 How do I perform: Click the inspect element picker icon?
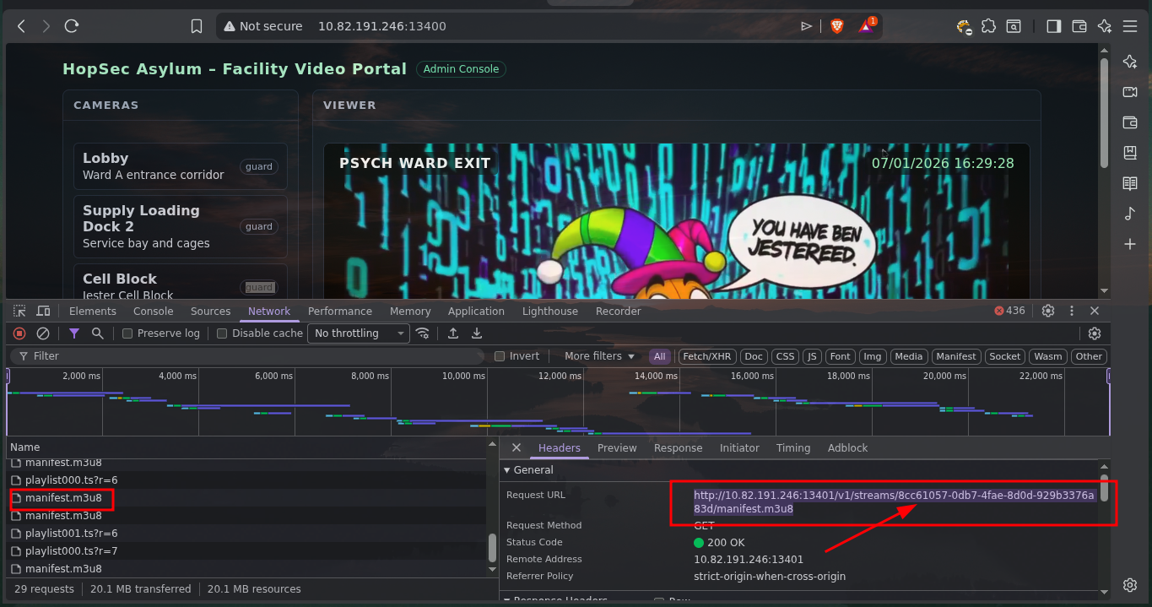tap(19, 311)
